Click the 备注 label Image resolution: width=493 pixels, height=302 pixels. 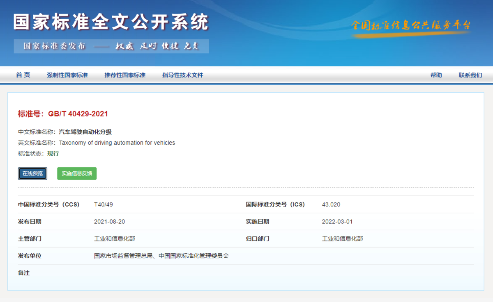pyautogui.click(x=24, y=273)
